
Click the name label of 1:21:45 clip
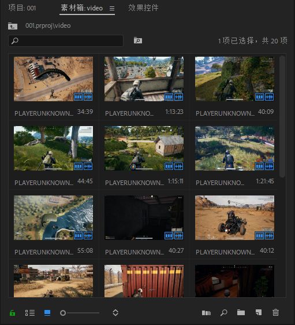pyautogui.click(x=220, y=183)
